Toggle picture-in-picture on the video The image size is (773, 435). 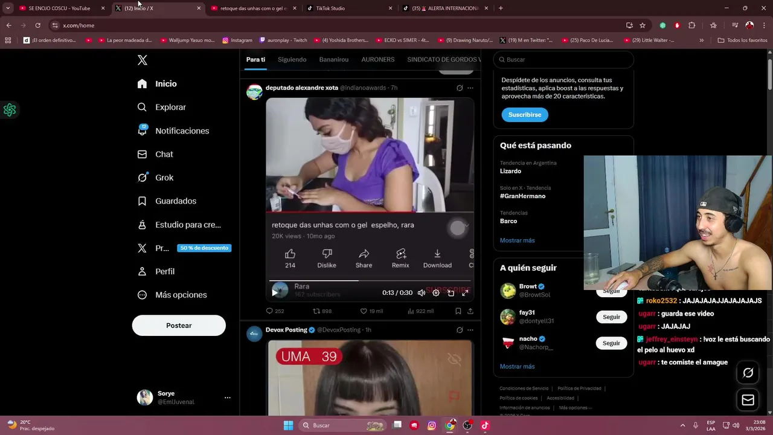pyautogui.click(x=451, y=292)
